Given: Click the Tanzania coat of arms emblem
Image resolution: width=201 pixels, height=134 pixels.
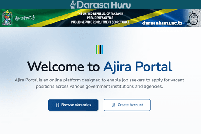Looking at the screenshot, I should pyautogui.click(x=6, y=18).
